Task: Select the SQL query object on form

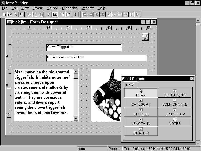Action: tap(145, 37)
